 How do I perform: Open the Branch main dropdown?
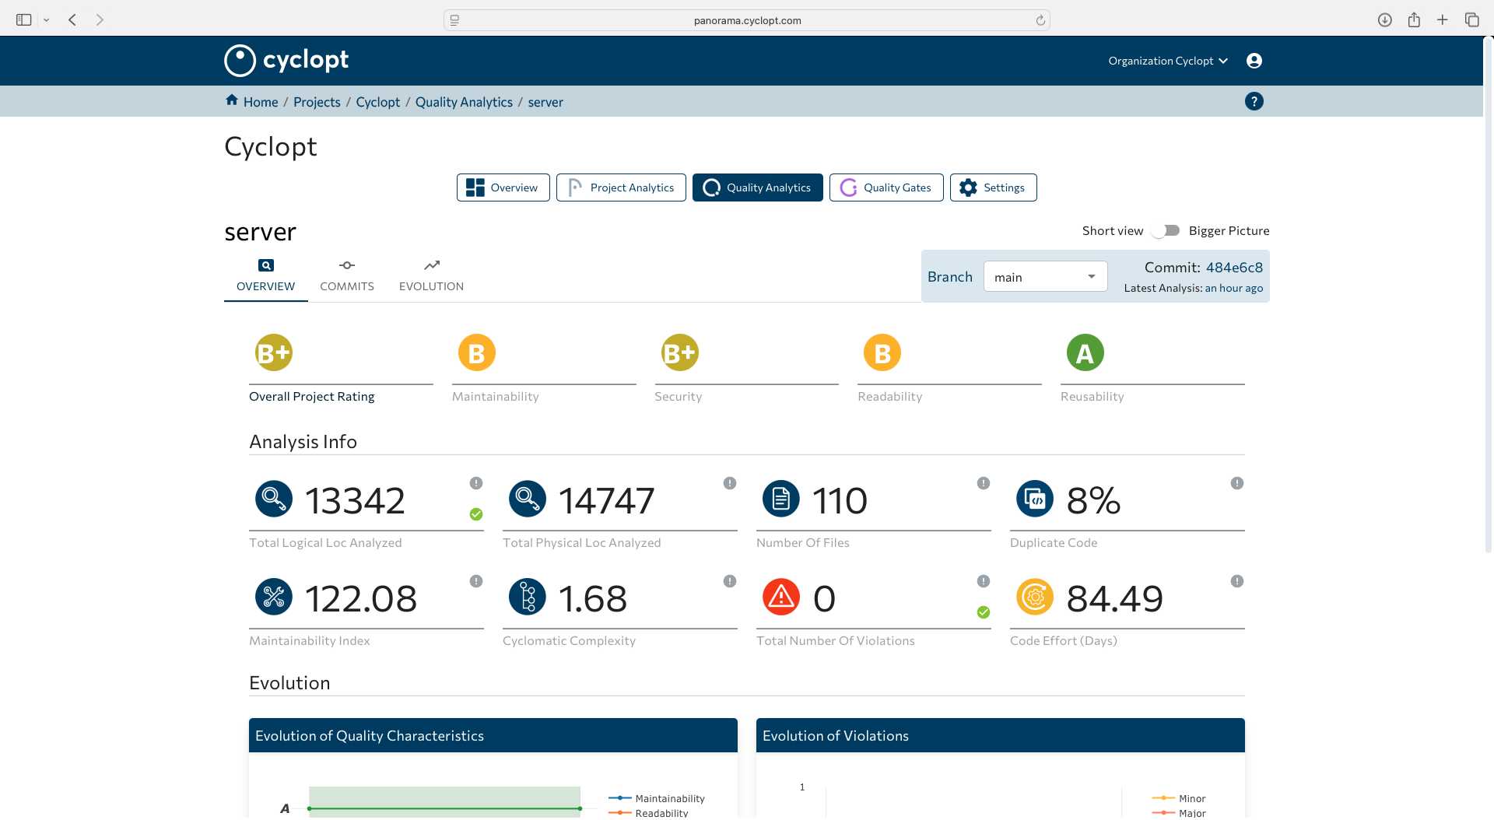pos(1045,277)
